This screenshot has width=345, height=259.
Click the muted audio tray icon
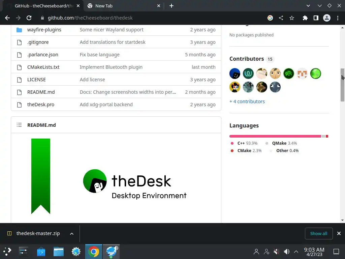[276, 252]
